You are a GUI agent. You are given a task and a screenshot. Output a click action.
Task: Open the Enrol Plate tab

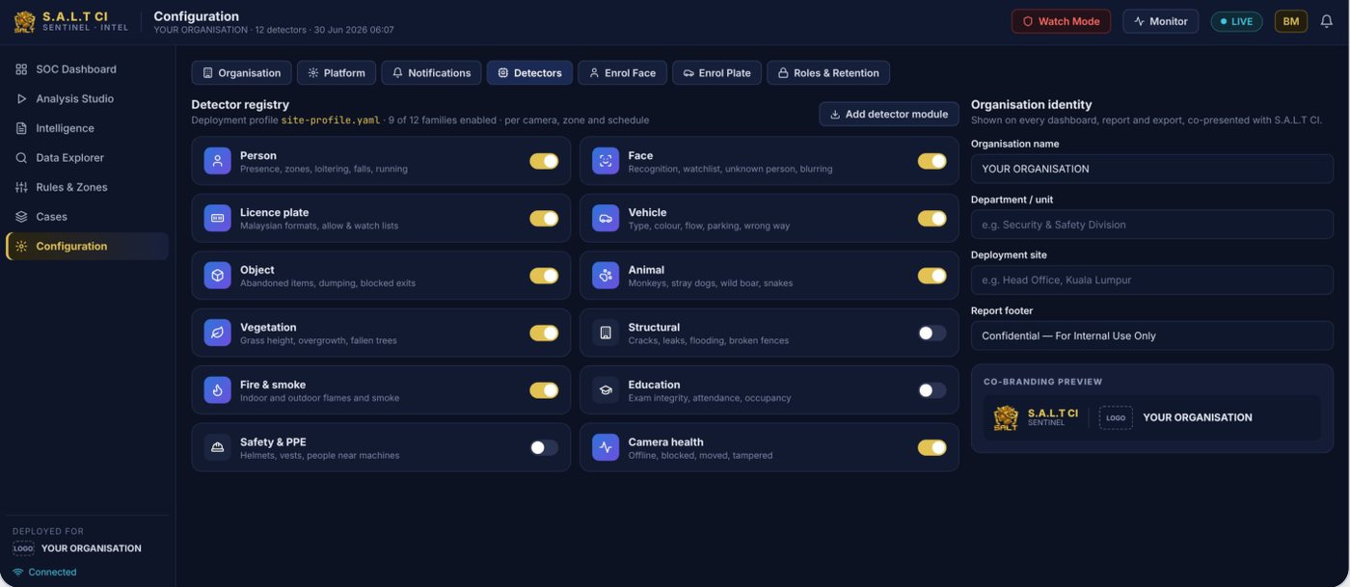[716, 73]
